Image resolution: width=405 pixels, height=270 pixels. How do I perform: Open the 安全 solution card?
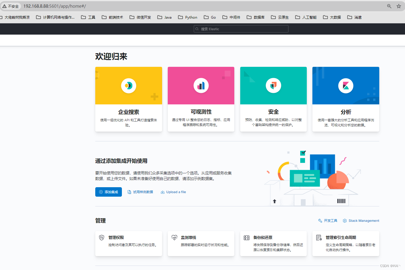[273, 99]
